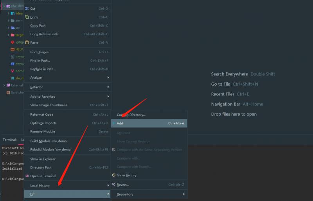Click Annotate in Git submenu
Image resolution: width=313 pixels, height=201 pixels.
[x=149, y=133]
